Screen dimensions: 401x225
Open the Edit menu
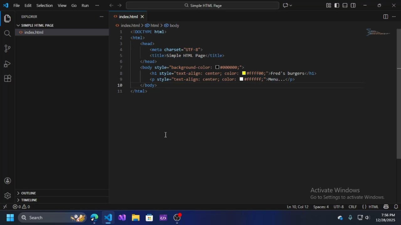(28, 5)
